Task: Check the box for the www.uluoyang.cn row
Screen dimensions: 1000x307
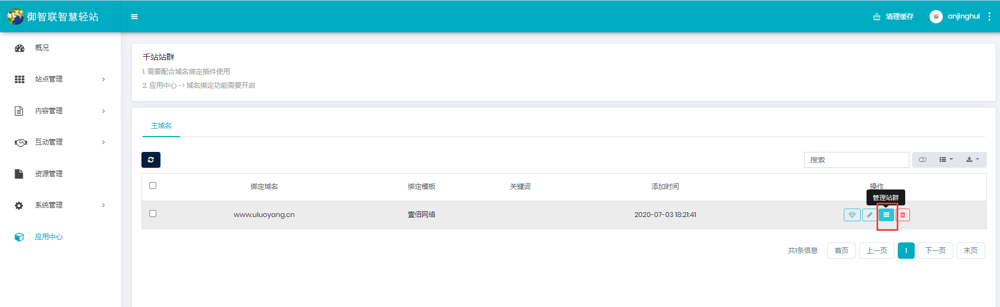Action: [x=153, y=214]
